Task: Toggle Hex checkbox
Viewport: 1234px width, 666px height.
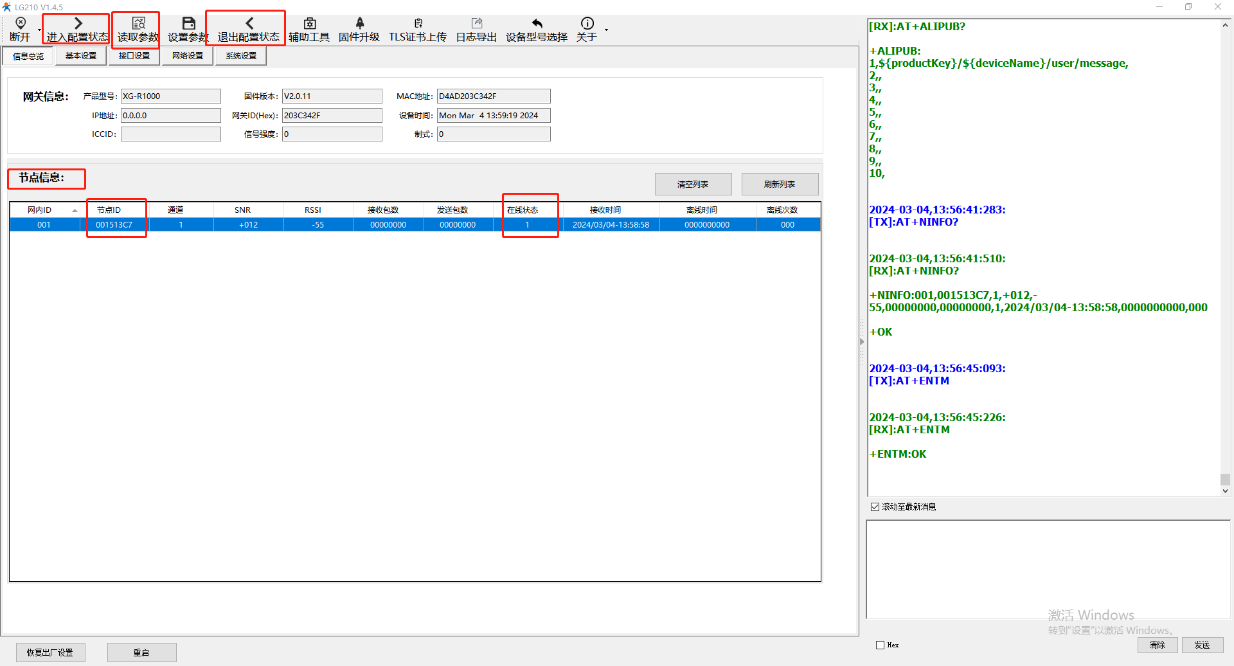Action: 880,645
